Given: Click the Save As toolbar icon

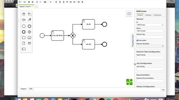Looking at the screenshot, I should pyautogui.click(x=32, y=2).
